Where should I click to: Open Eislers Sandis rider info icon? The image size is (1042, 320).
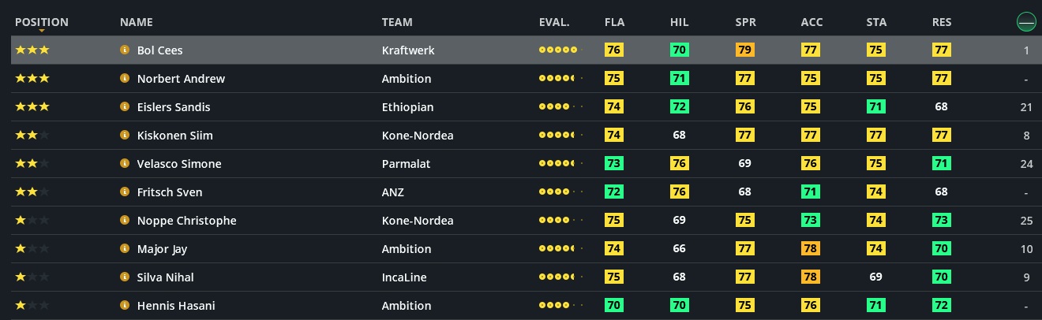pos(125,106)
